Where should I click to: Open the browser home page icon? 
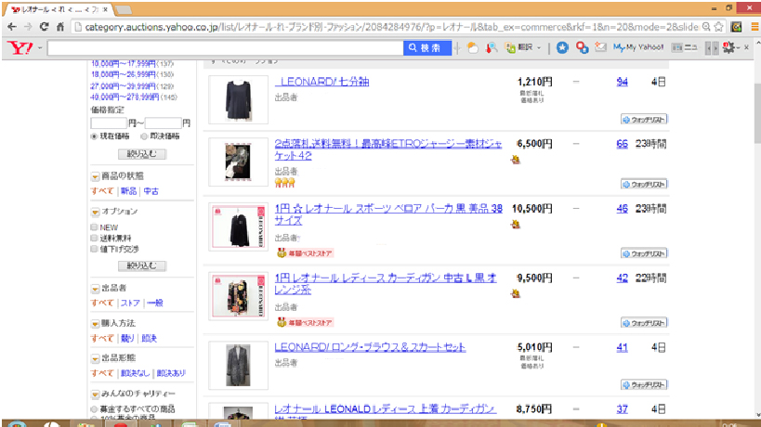pos(60,27)
